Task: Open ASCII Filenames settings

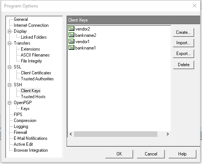Action: [35, 55]
